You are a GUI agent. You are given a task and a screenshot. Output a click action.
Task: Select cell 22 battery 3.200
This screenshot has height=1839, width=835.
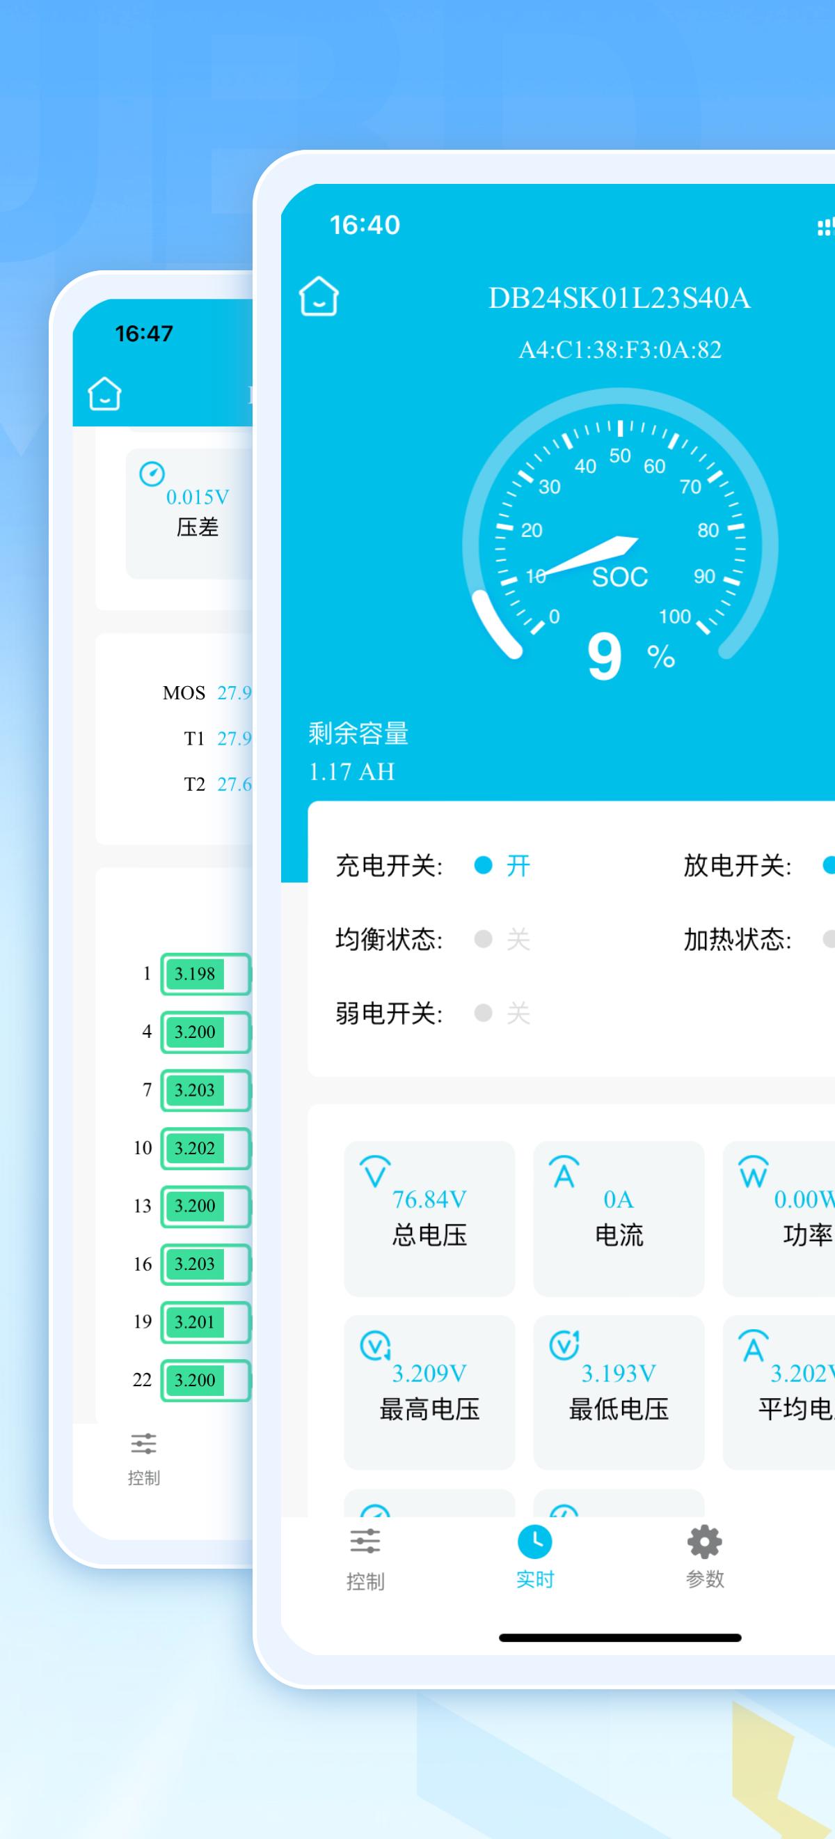206,1380
